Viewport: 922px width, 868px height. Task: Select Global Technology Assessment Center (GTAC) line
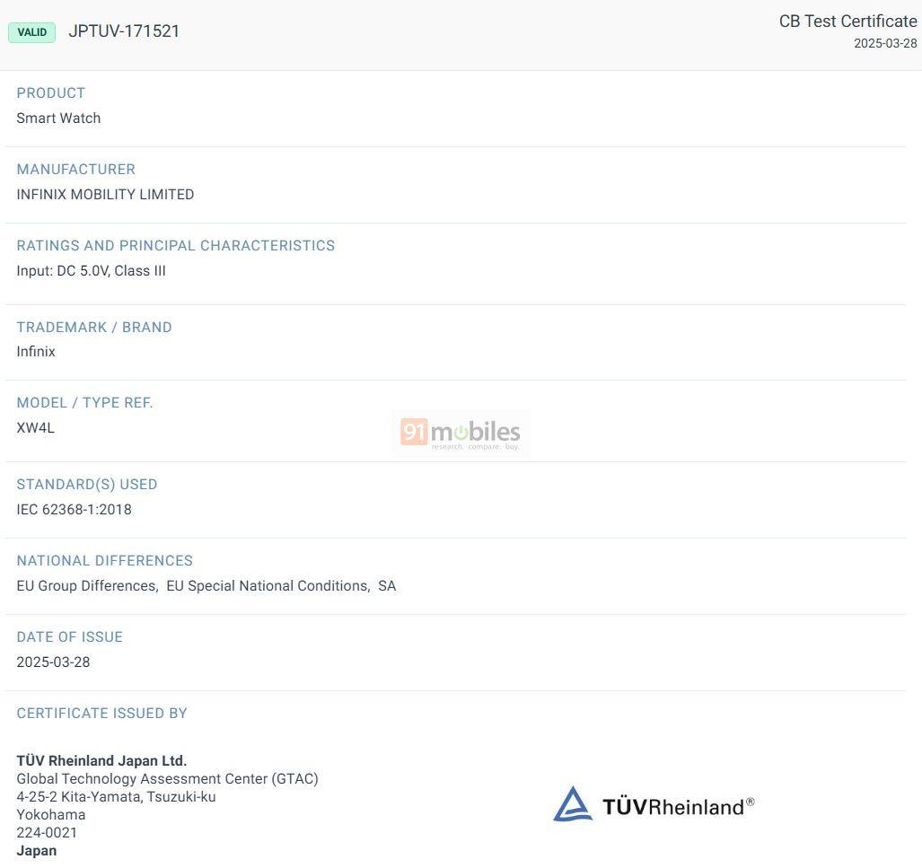click(x=168, y=778)
